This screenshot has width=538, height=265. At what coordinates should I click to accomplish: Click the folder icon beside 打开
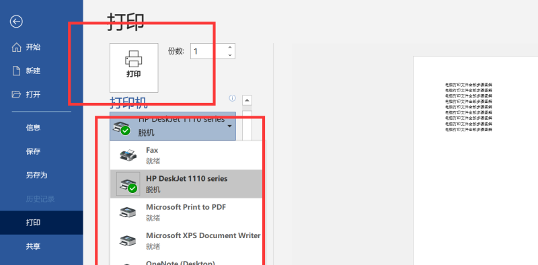(x=16, y=94)
